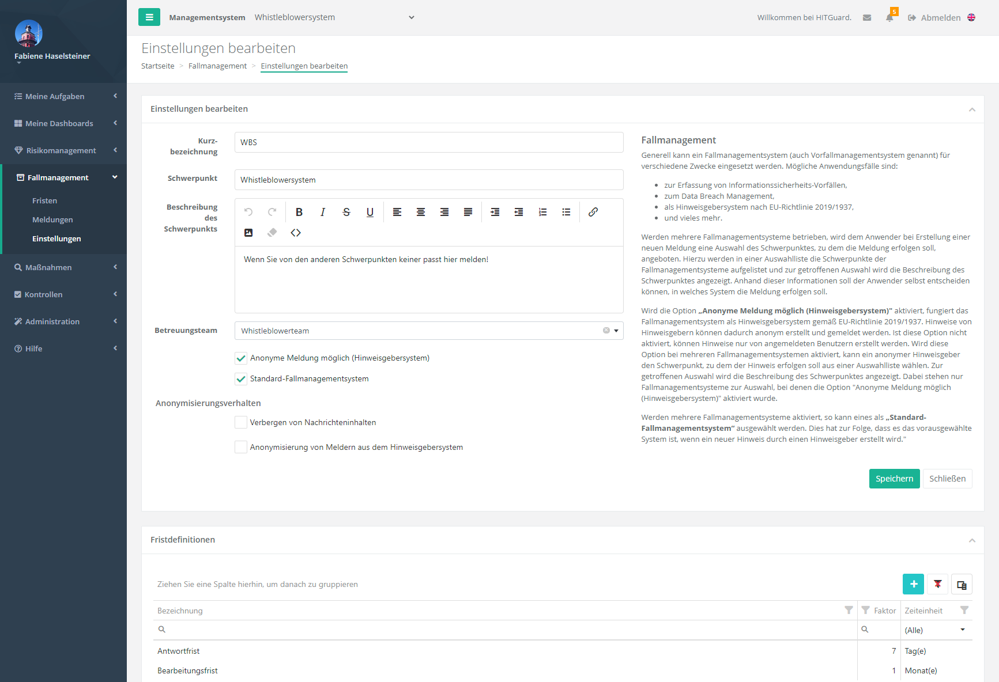Click the Speichern button
Viewport: 999px width, 682px height.
[894, 479]
